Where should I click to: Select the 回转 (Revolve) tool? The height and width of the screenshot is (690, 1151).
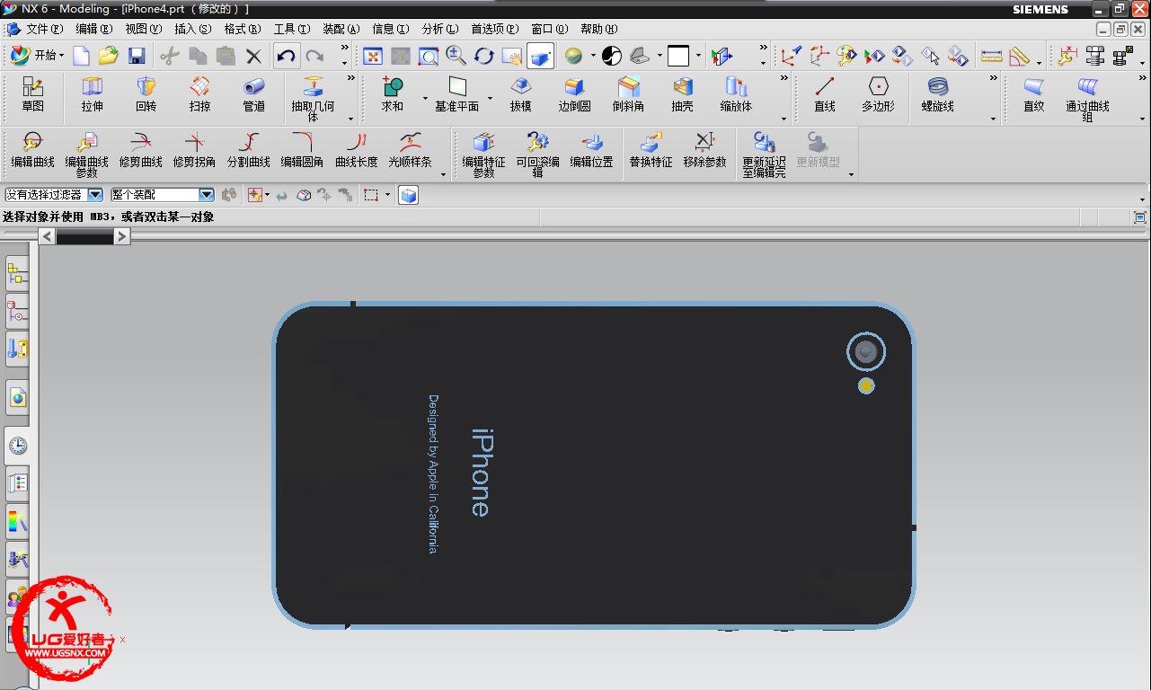coord(146,94)
